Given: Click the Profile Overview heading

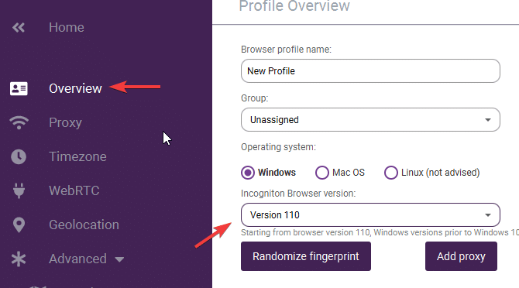Looking at the screenshot, I should point(294,6).
